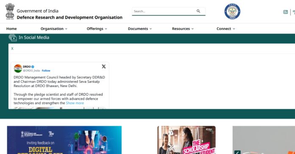
Task: Click the DRDO account name in tweet
Action: [x=27, y=67]
